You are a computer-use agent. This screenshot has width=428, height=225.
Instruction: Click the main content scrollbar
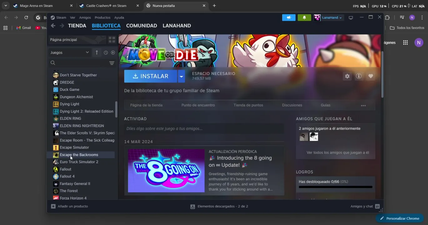click(x=382, y=74)
